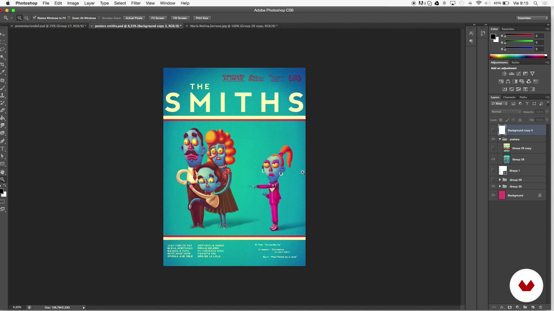Expand the Group 30 folder

(x=500, y=187)
